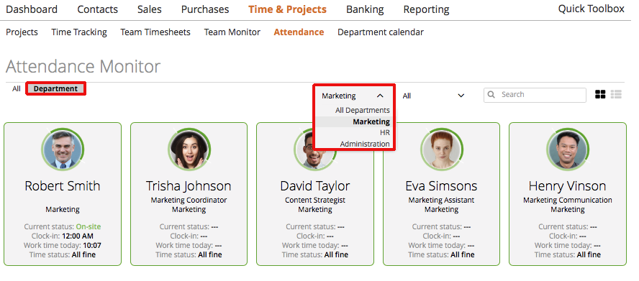The width and height of the screenshot is (639, 281).
Task: Click the search magnifier icon
Action: (x=491, y=94)
